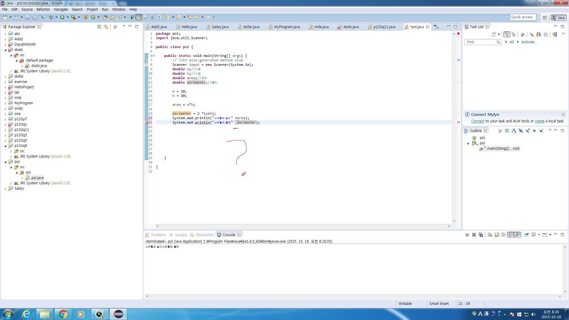The height and width of the screenshot is (320, 569).
Task: Click the Debug bug icon
Action: pyautogui.click(x=51, y=17)
